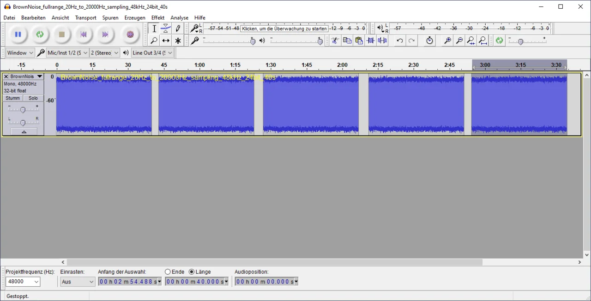Image resolution: width=591 pixels, height=301 pixels.
Task: Click the Audioposition time field
Action: 264,282
